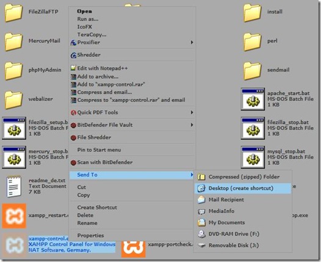Choose Add to archive... menu entry
This screenshot has height=262, width=321.
98,76
